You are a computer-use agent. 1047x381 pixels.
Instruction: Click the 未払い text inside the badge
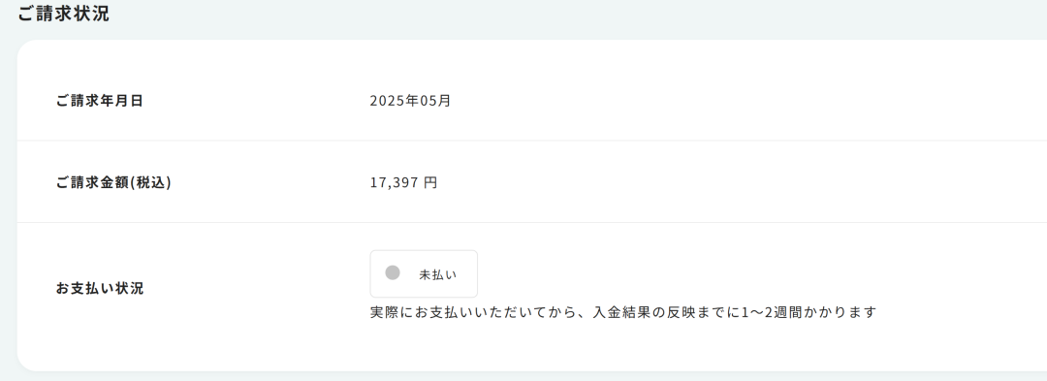438,274
